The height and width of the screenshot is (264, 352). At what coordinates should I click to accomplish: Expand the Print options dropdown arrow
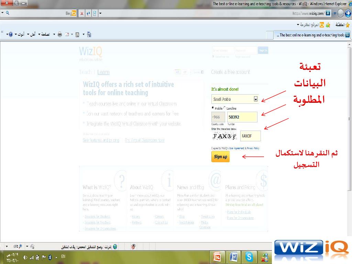[x=54, y=35]
